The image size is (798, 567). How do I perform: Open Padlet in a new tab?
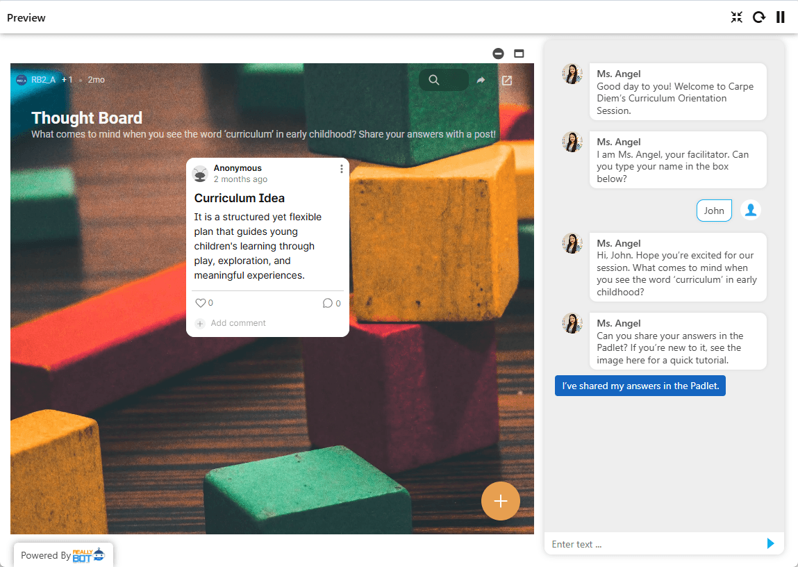pos(507,80)
